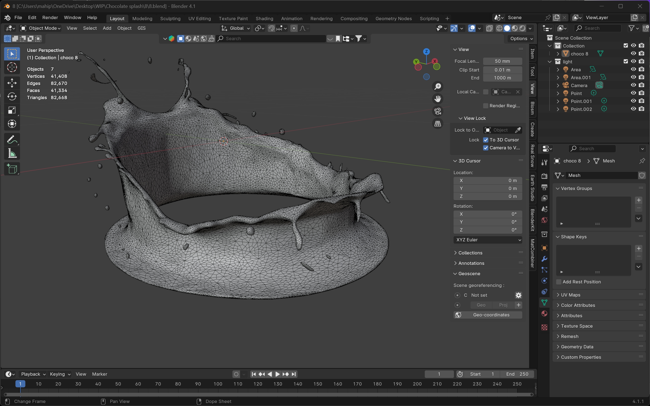
Task: Open the Modifiers wrench properties tab
Action: tap(544, 259)
